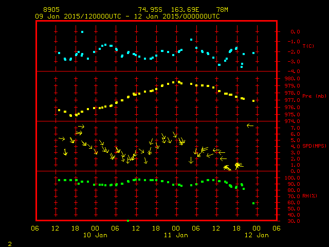Click the "00" hour label above "11 Jan"
Image resolution: width=329 pixels, height=247 pixels.
176,228
